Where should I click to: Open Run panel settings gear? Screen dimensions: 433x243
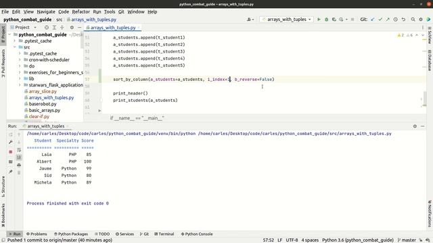tap(415, 126)
